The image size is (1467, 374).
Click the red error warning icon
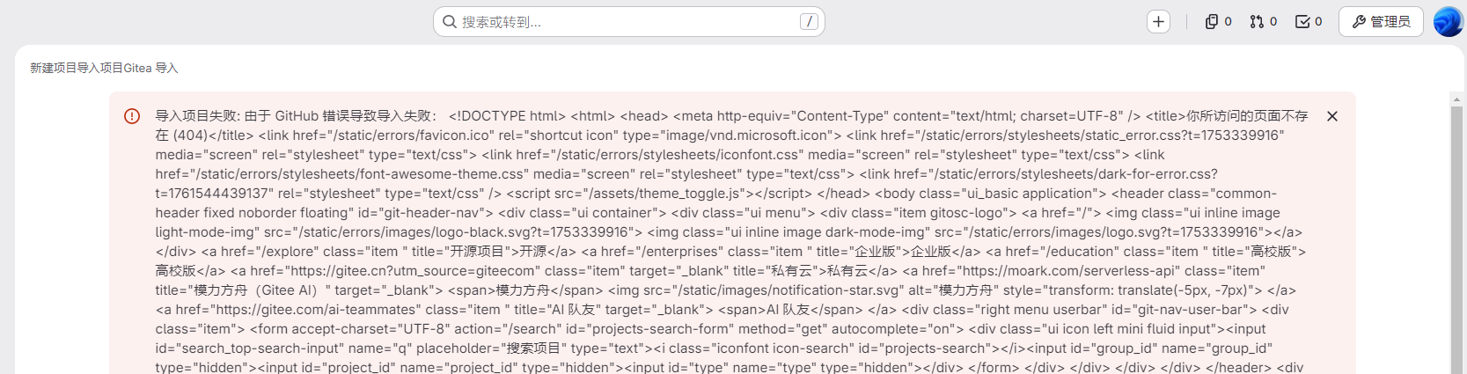(x=132, y=116)
